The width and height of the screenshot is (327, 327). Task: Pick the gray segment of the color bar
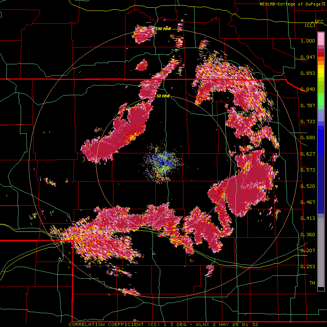pyautogui.click(x=321, y=253)
